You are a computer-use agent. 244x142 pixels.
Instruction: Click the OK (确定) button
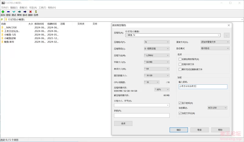[178, 130]
